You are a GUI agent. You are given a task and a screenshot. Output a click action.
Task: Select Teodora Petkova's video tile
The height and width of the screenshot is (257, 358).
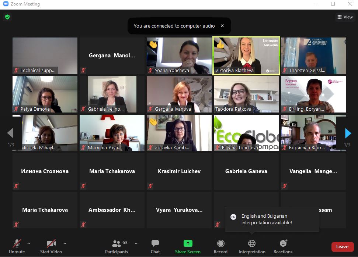[246, 94]
